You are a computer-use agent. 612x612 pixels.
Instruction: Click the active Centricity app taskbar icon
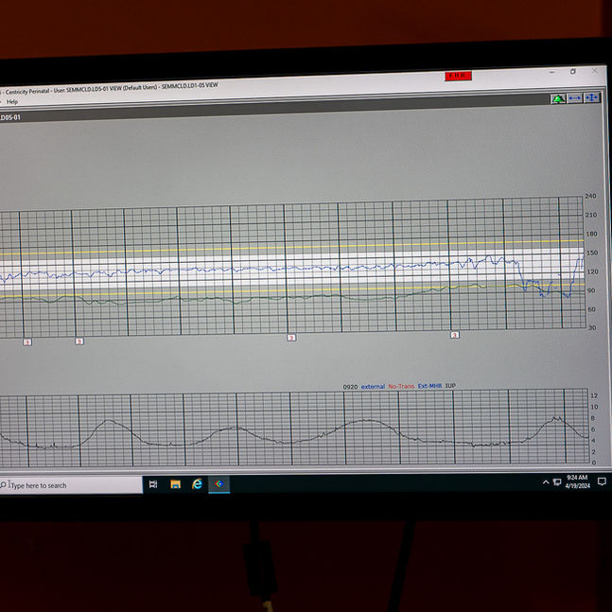219,484
